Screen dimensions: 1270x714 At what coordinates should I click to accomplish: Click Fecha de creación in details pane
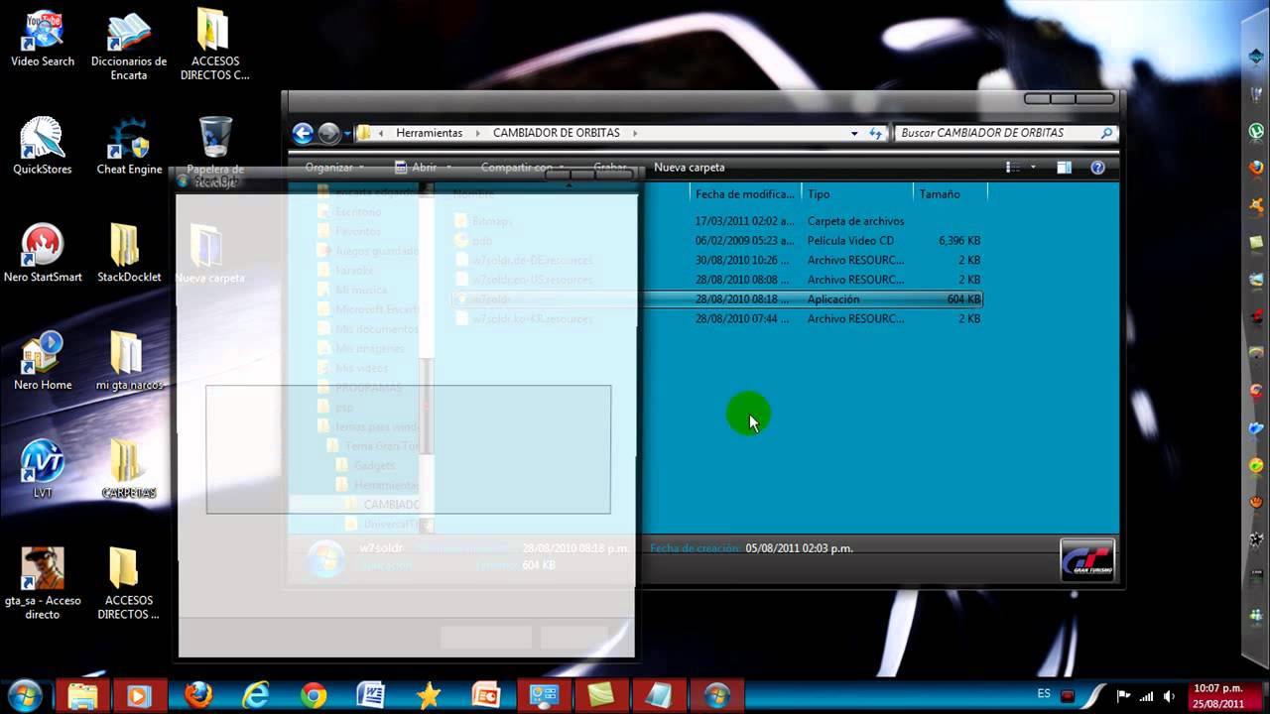click(x=695, y=548)
